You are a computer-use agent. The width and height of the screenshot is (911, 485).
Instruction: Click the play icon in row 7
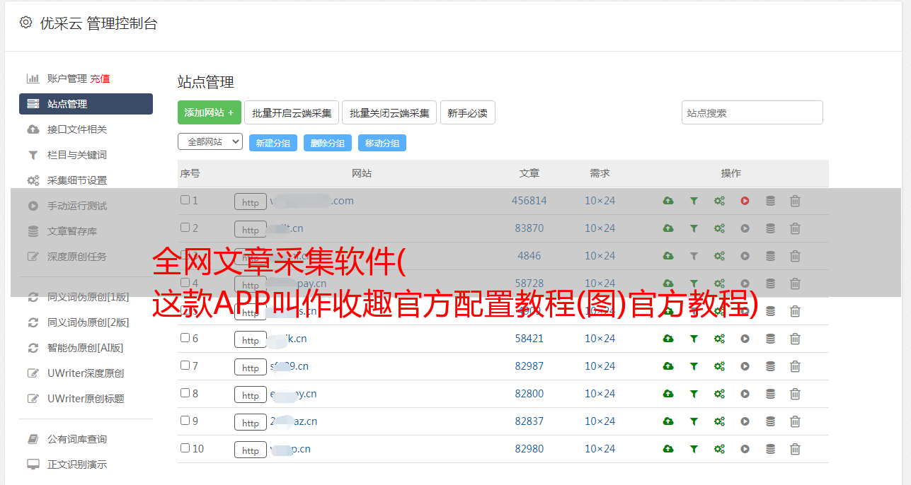(x=745, y=366)
